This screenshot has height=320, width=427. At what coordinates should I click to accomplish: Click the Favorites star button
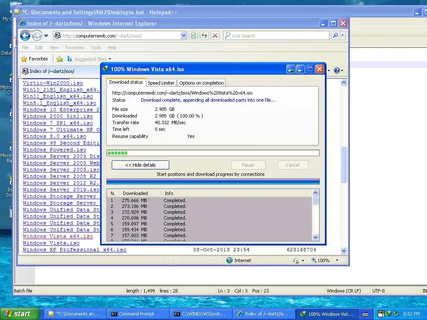(34, 59)
